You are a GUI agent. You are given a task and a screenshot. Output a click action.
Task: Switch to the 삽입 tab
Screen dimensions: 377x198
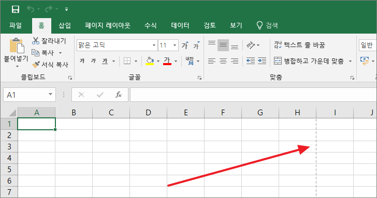(x=65, y=25)
